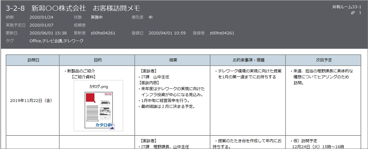Click the 共有ルーム33-1 label
368x149 pixels.
tap(346, 7)
